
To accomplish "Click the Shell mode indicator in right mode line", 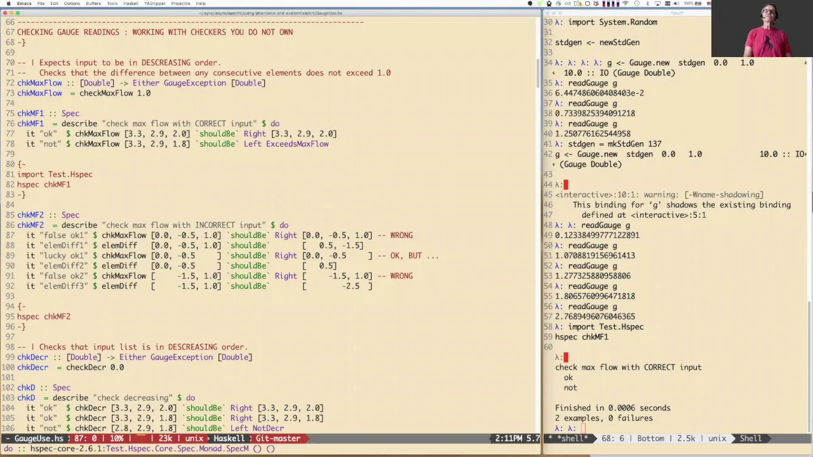I will (x=750, y=439).
